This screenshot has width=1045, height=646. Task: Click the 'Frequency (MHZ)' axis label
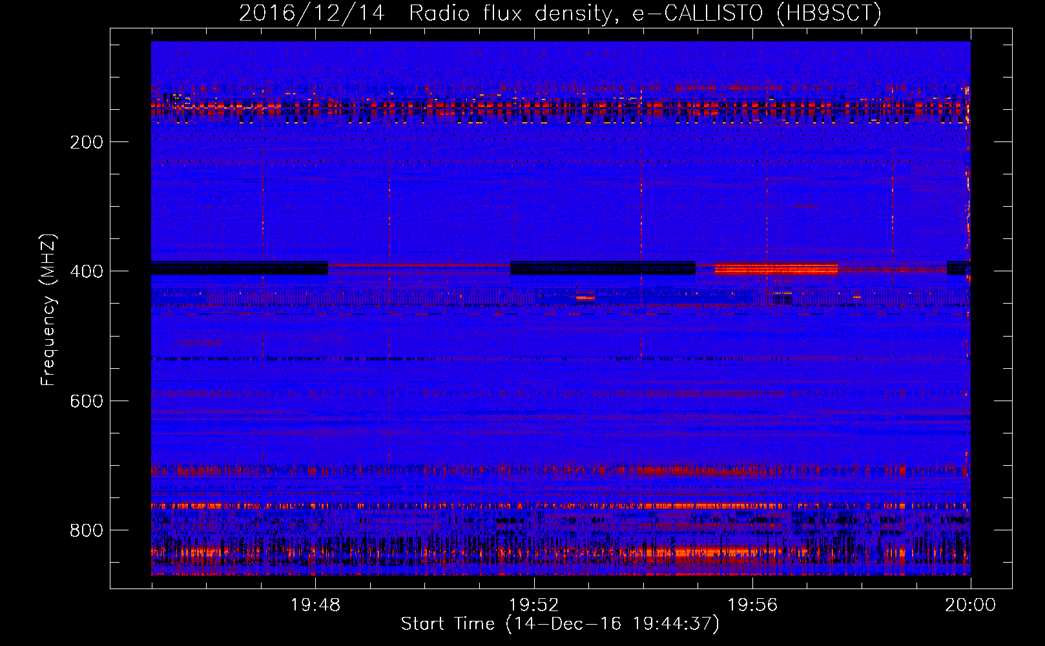(48, 309)
